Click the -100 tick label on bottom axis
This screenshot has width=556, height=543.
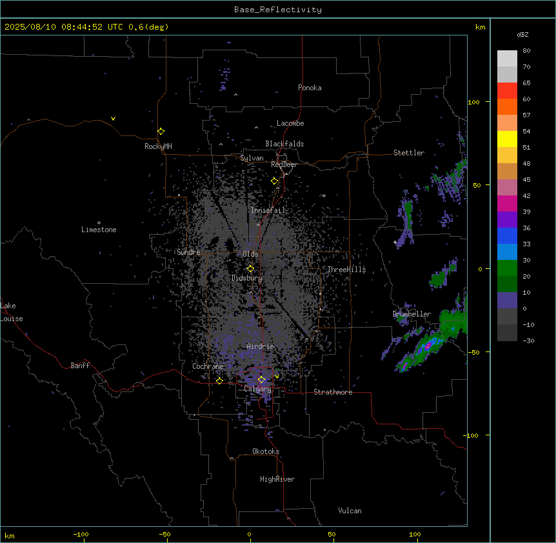click(81, 534)
